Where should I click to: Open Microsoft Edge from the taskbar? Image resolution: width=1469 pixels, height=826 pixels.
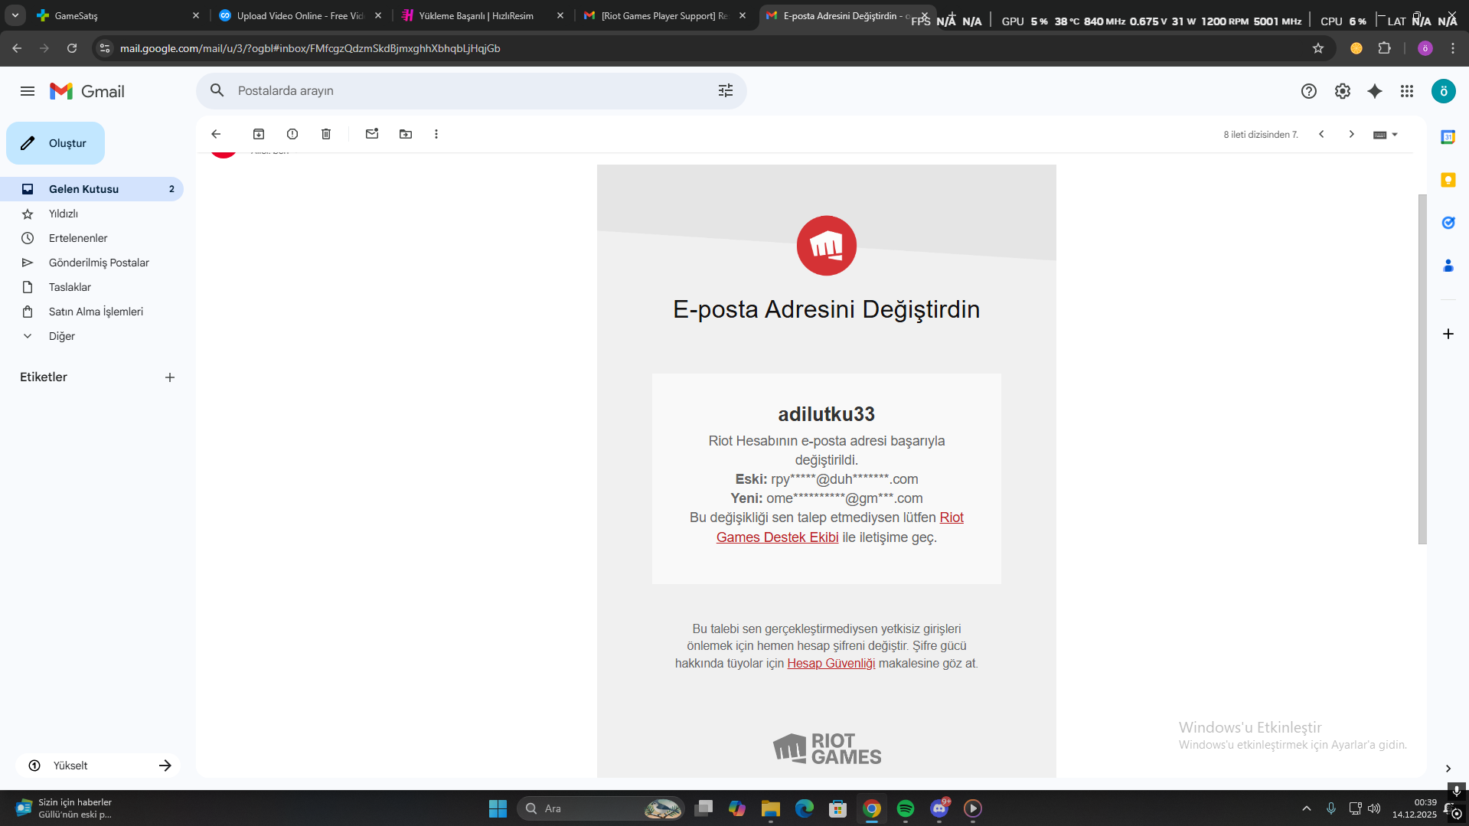pyautogui.click(x=805, y=808)
